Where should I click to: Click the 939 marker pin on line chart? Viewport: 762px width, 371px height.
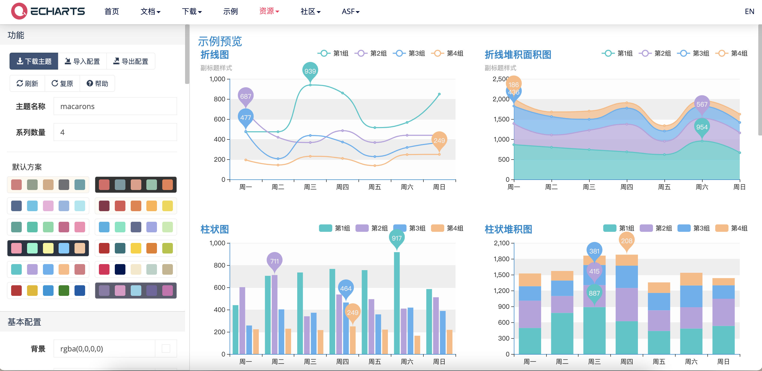tap(310, 71)
